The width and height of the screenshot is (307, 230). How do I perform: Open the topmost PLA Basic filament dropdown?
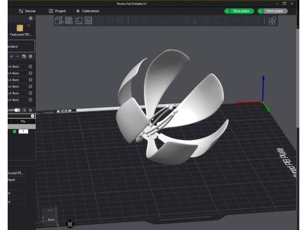click(x=17, y=66)
